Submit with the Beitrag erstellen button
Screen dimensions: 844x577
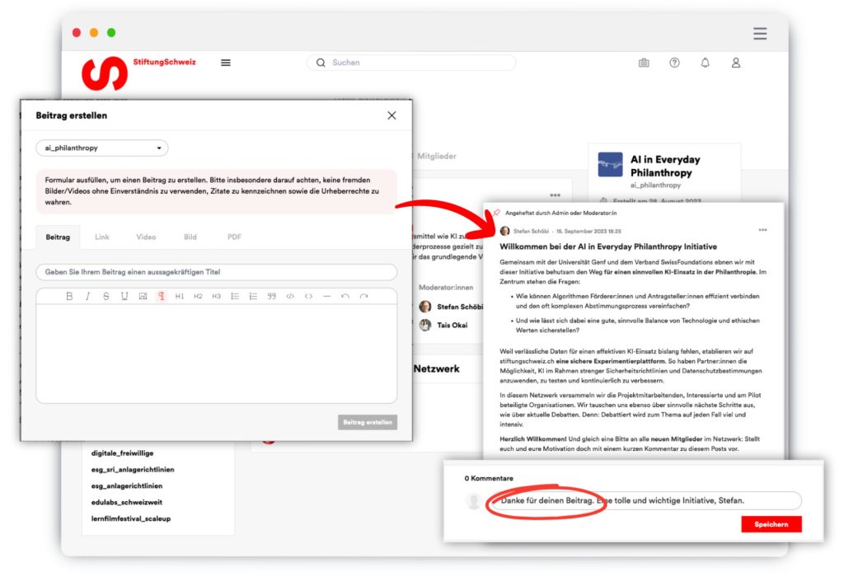point(368,422)
